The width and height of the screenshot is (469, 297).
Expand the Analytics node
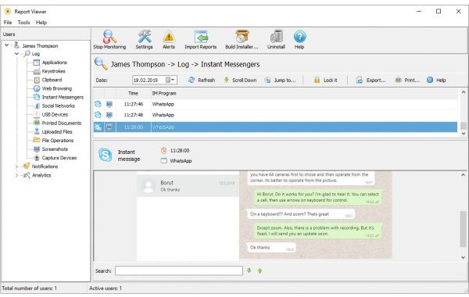(16, 176)
